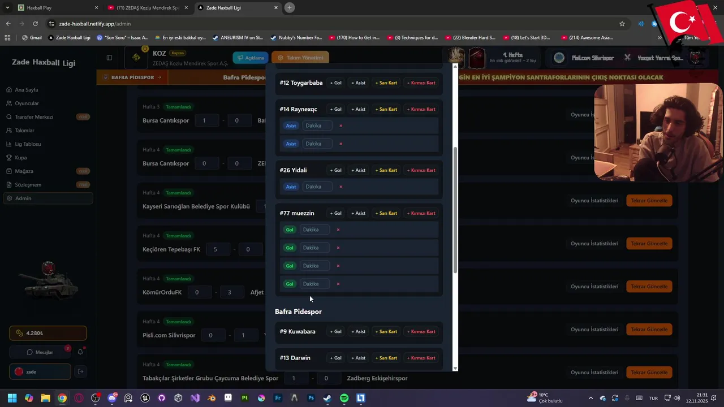724x407 pixels.
Task: Open Blender from the taskbar
Action: point(212,398)
